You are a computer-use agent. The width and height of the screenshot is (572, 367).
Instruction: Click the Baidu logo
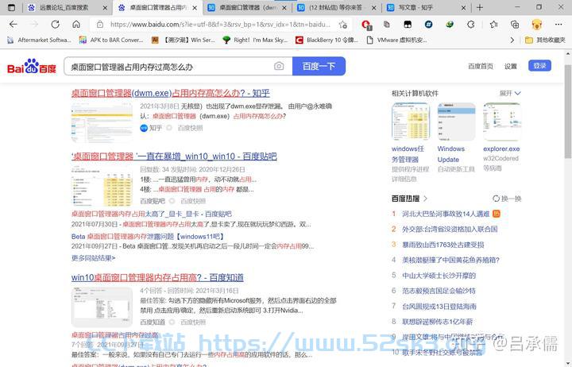pyautogui.click(x=32, y=66)
